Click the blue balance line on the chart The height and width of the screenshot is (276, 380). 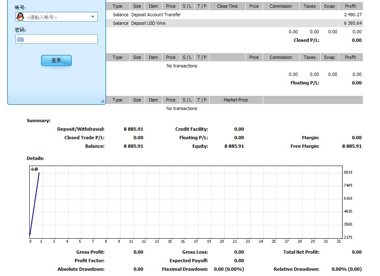pos(35,203)
